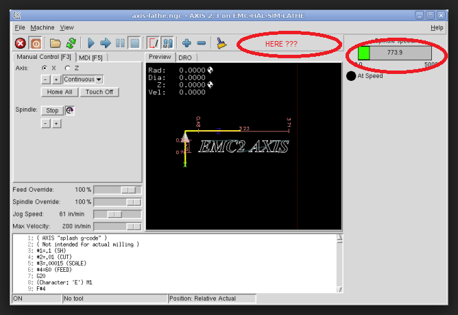Click the No tool status field
This screenshot has width=458, height=315.
click(115, 299)
